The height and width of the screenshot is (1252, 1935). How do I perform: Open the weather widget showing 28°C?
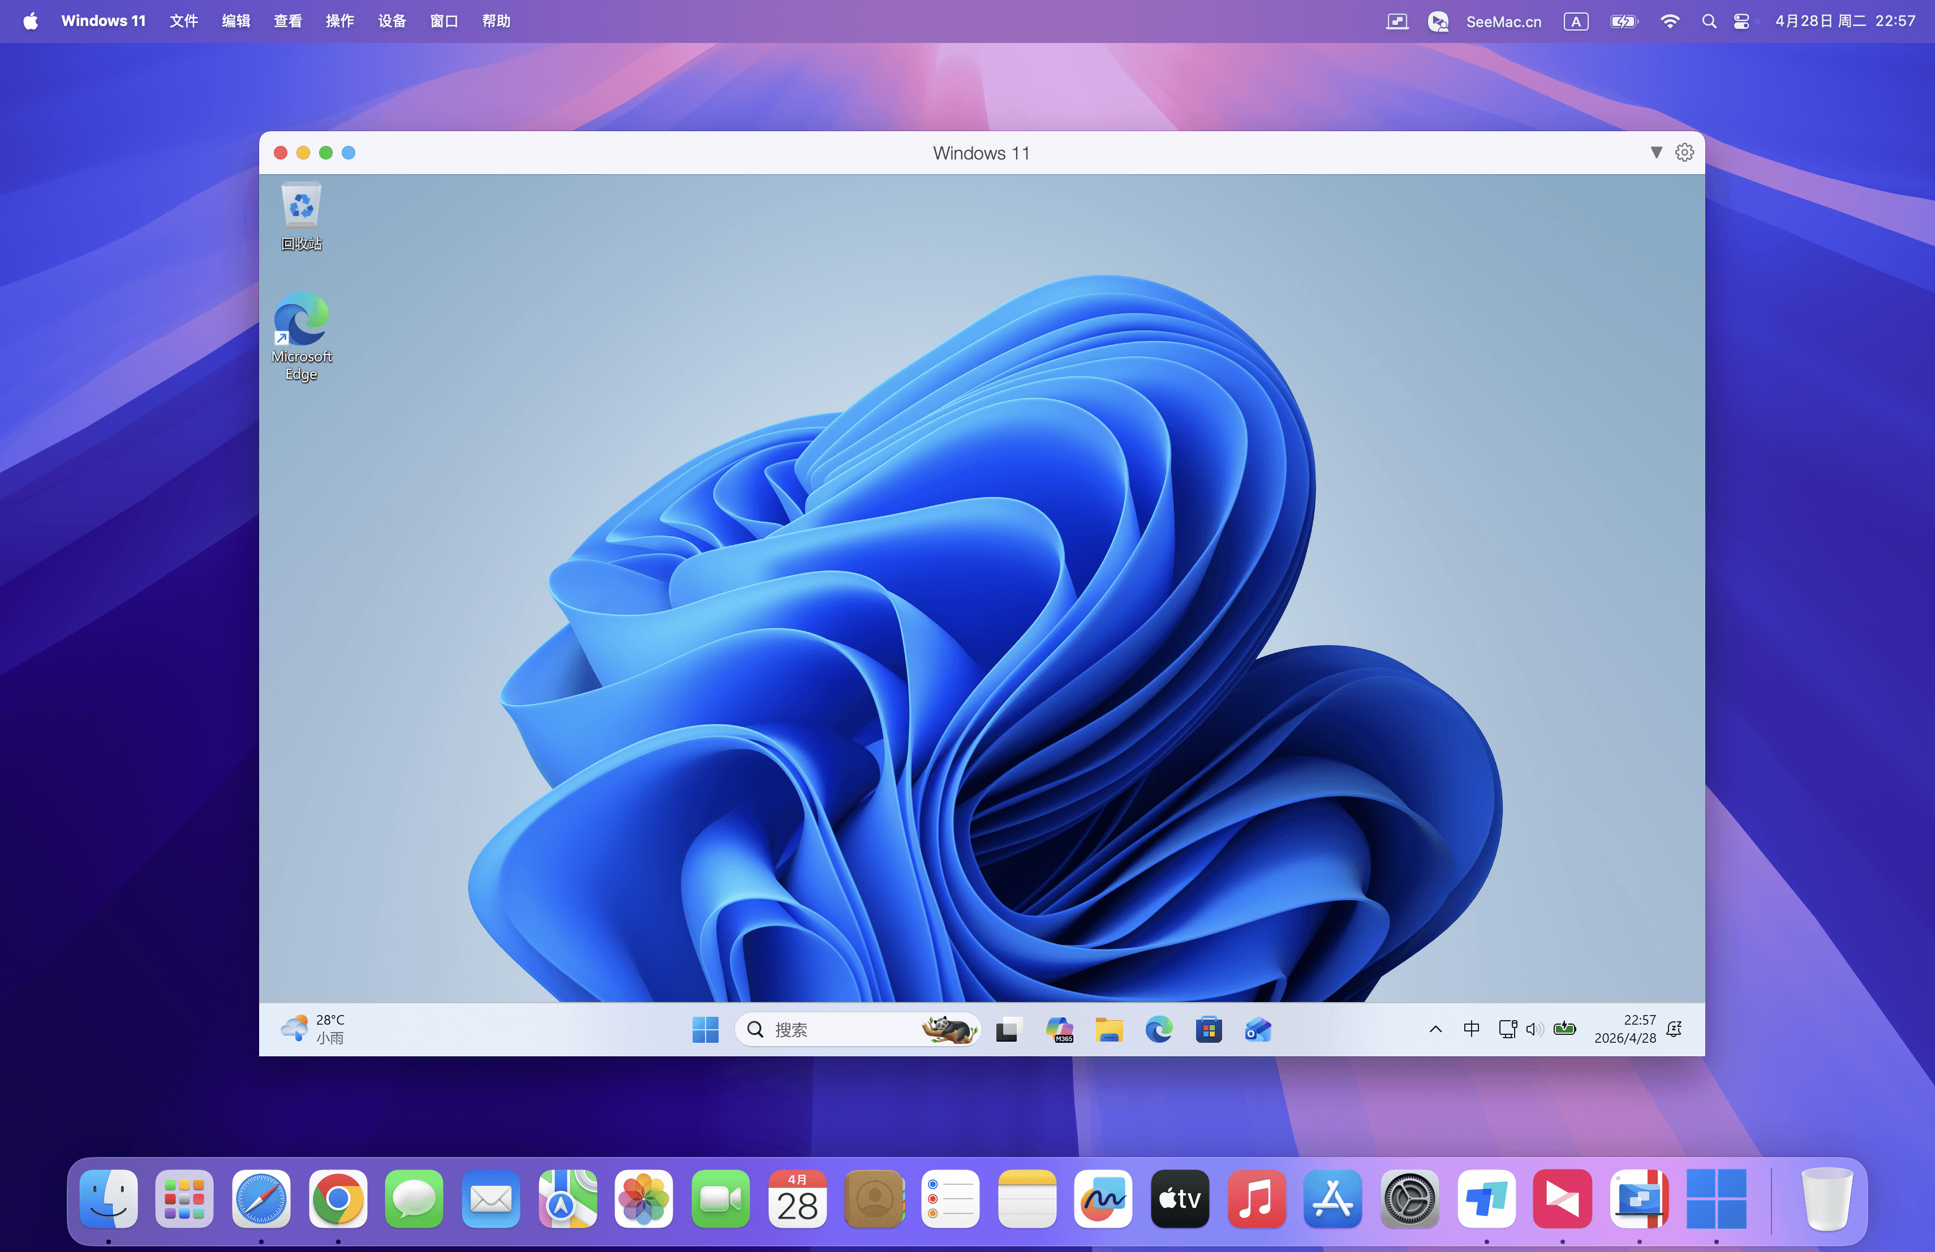(313, 1029)
